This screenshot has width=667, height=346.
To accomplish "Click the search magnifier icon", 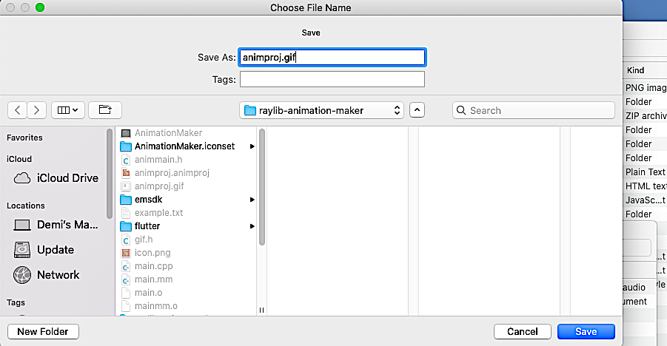I will click(x=461, y=110).
